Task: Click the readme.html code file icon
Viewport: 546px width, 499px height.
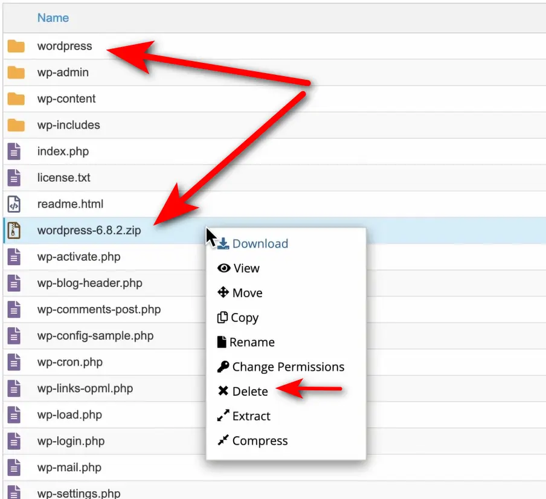Action: click(x=14, y=204)
